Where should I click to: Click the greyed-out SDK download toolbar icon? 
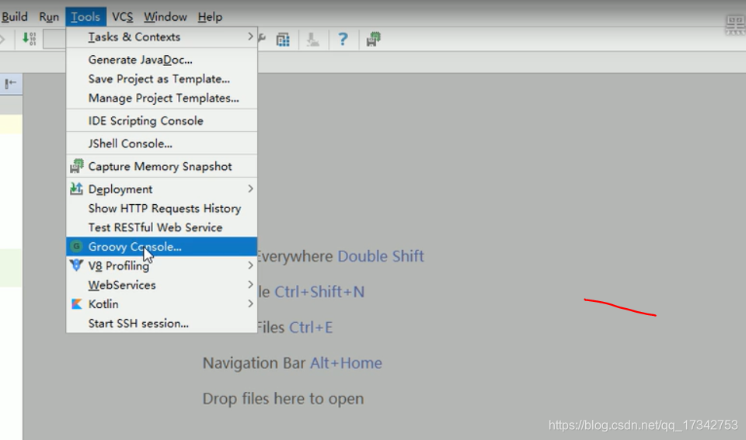tap(312, 40)
